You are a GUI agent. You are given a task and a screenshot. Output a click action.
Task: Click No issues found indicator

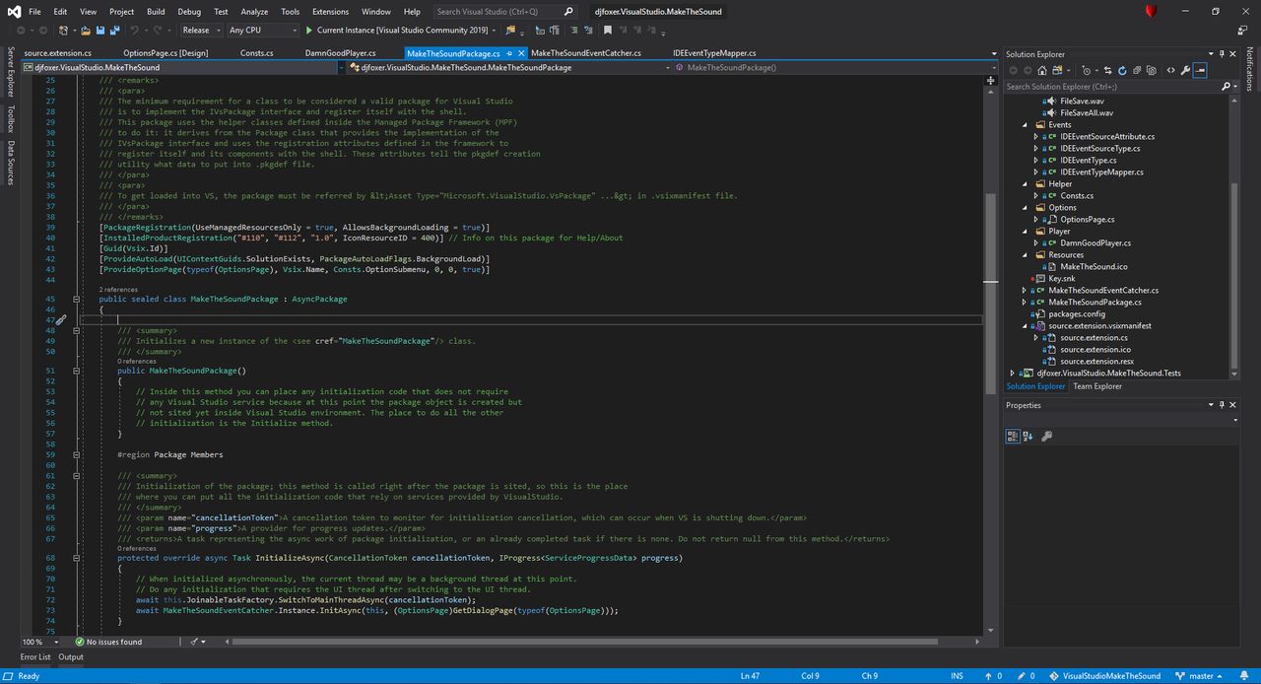[x=109, y=642]
